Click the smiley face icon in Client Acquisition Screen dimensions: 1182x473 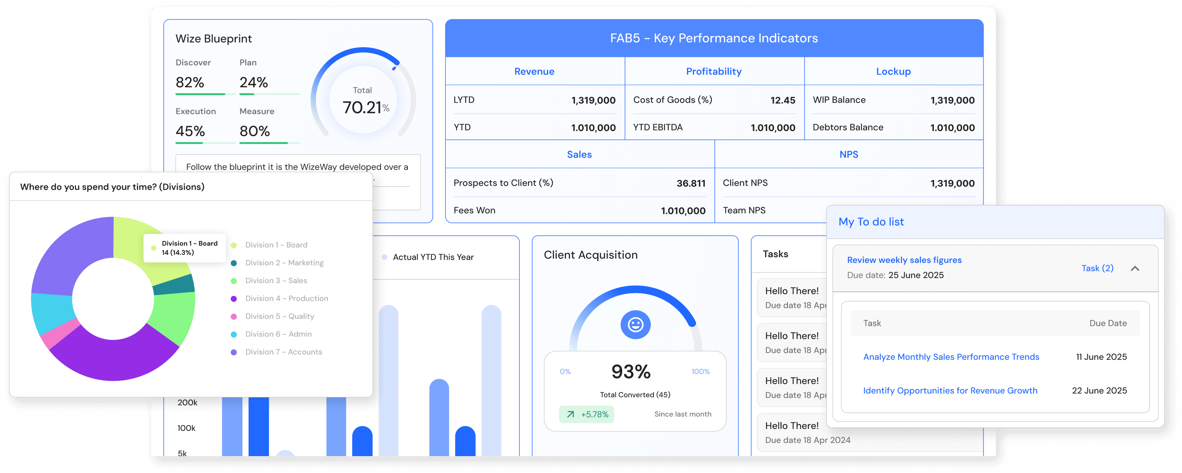tap(635, 325)
